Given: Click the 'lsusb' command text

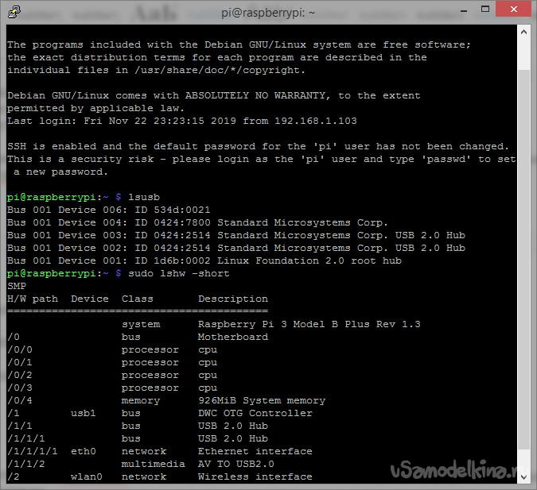Looking at the screenshot, I should pos(144,197).
